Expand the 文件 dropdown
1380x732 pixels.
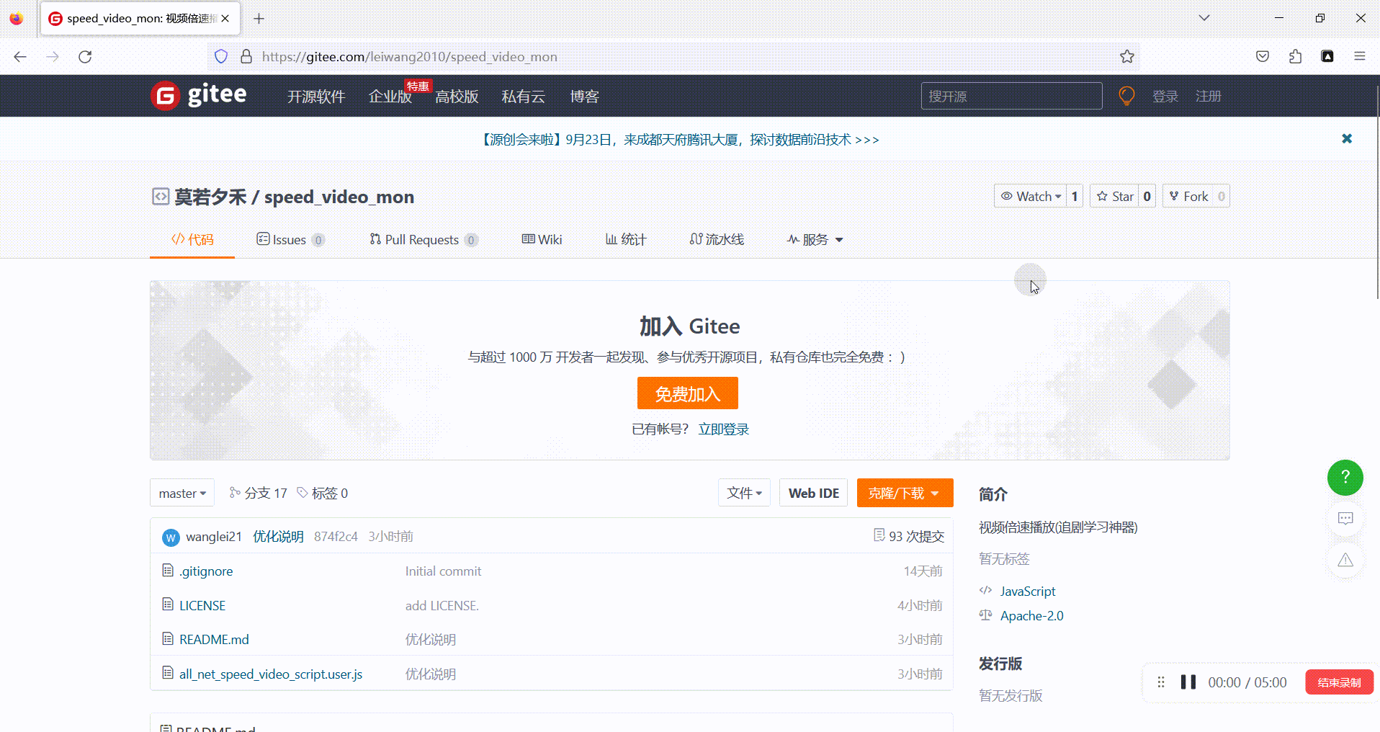click(744, 493)
